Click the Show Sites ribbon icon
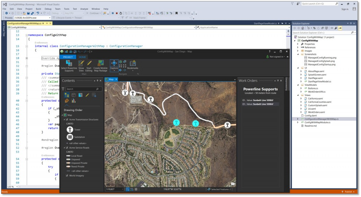Image resolution: width=361 pixels, height=197 pixels. (81, 66)
